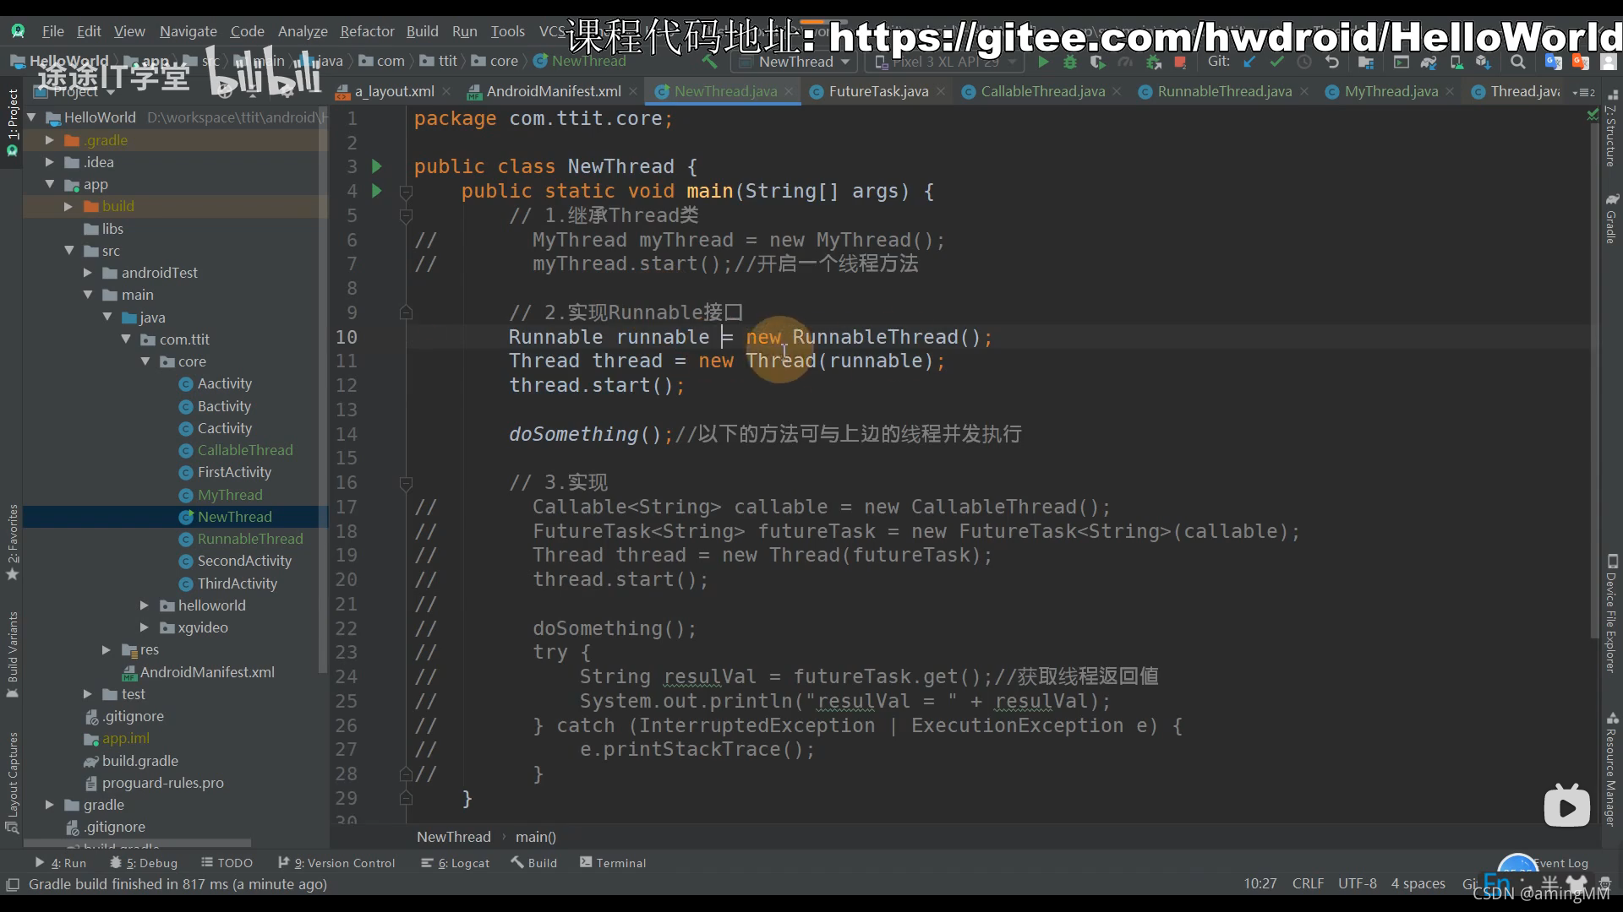The width and height of the screenshot is (1623, 912).
Task: Expand the helloworld package
Action: (x=145, y=605)
